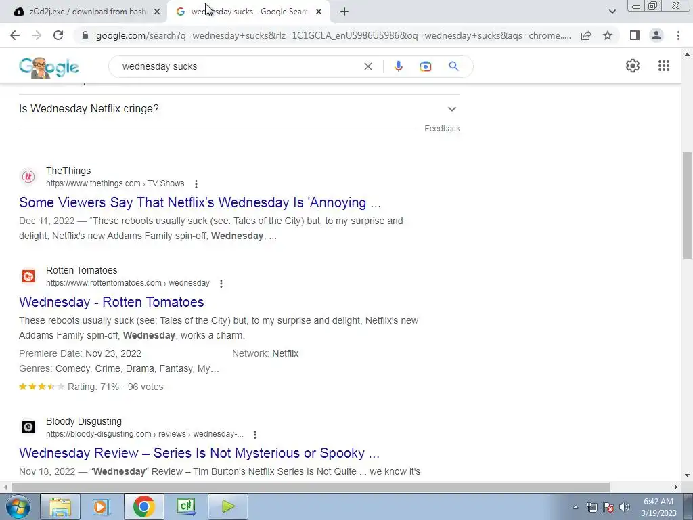The width and height of the screenshot is (693, 520).
Task: Open more options for Bloody Disgusting result
Action: 254,434
